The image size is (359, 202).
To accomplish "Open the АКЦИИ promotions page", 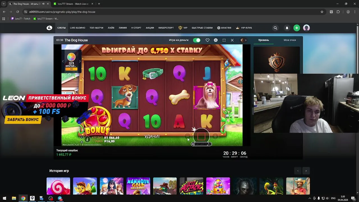I will pos(150,28).
